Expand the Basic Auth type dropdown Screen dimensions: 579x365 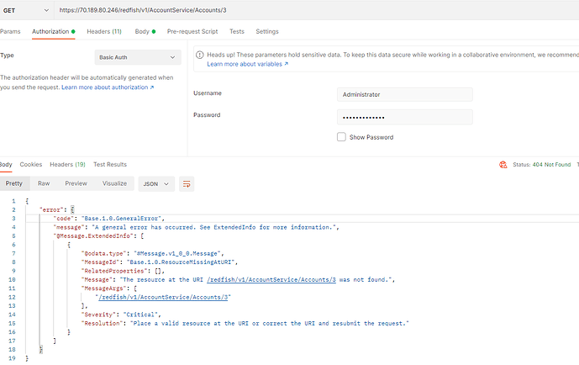tap(136, 57)
